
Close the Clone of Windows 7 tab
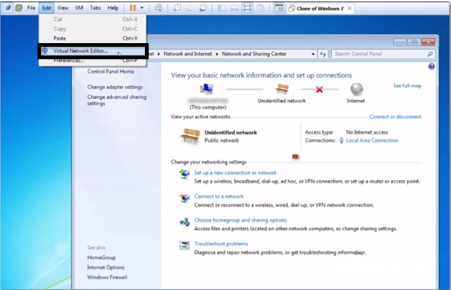tap(349, 8)
